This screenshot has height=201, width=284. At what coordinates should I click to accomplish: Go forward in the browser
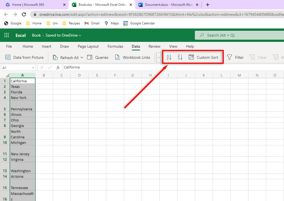[15, 14]
